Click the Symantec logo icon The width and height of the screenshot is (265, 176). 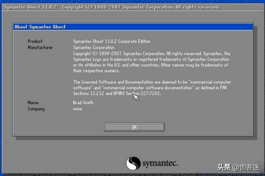[133, 163]
